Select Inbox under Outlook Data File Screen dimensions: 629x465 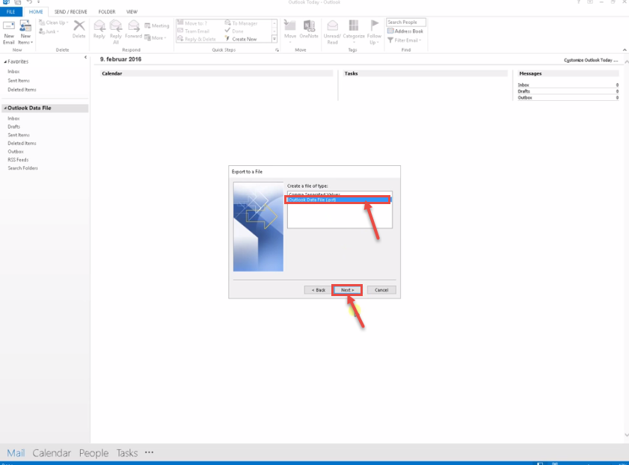(13, 118)
